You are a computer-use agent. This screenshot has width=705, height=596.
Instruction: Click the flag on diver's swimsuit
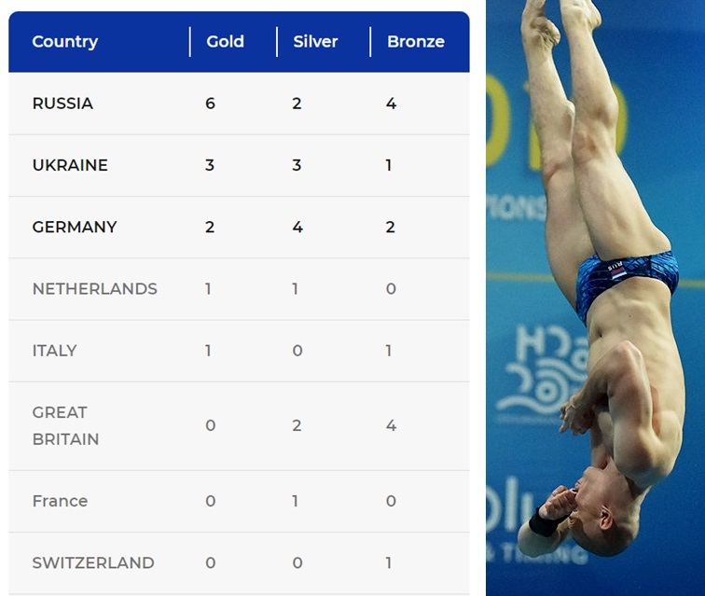617,273
